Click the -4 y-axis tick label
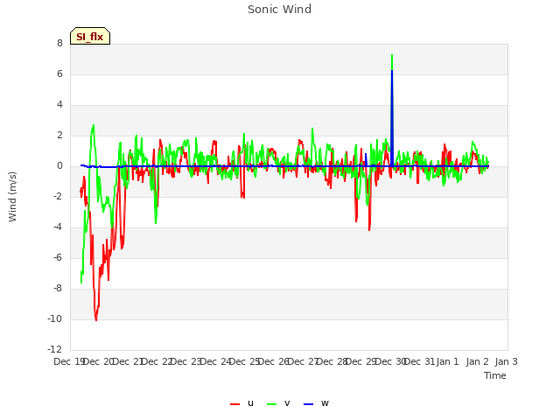 pos(57,227)
